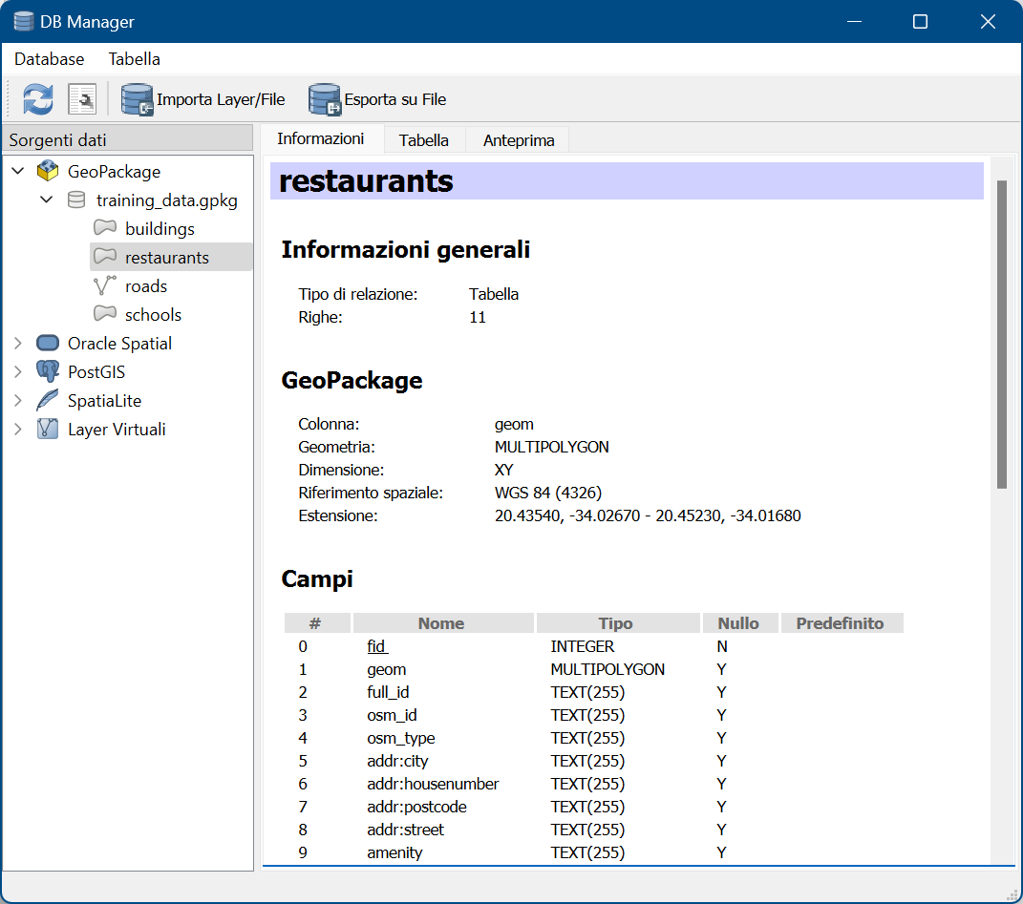Click the Refresh toolbar icon
Viewport: 1023px width, 904px height.
38,99
